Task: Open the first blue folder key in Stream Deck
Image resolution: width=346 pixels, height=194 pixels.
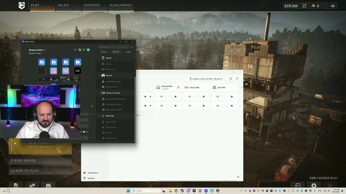Action: 41,62
